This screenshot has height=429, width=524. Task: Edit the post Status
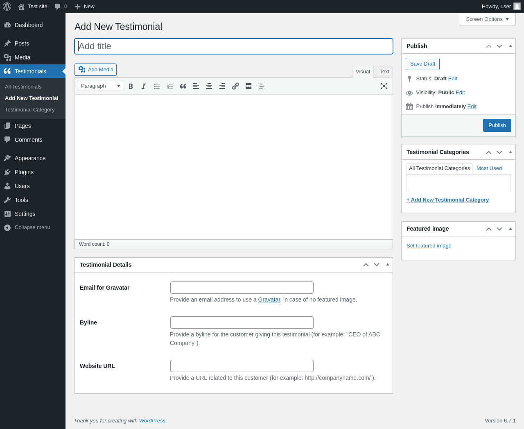(452, 79)
